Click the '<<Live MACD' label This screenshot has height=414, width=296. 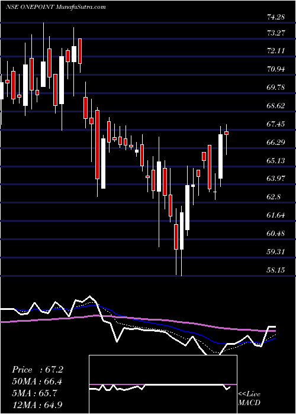[x=249, y=399]
